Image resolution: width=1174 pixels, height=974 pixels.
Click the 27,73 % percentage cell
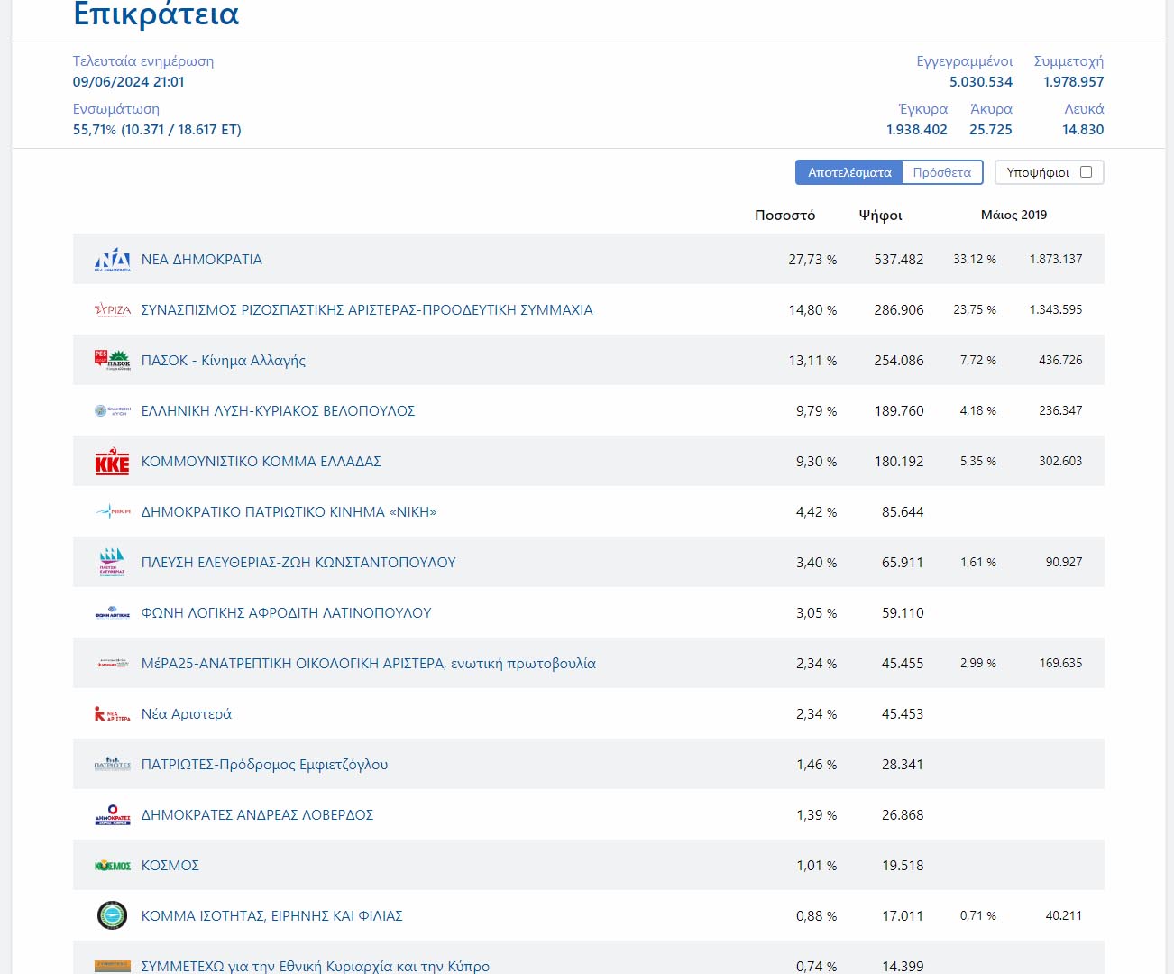tap(812, 260)
